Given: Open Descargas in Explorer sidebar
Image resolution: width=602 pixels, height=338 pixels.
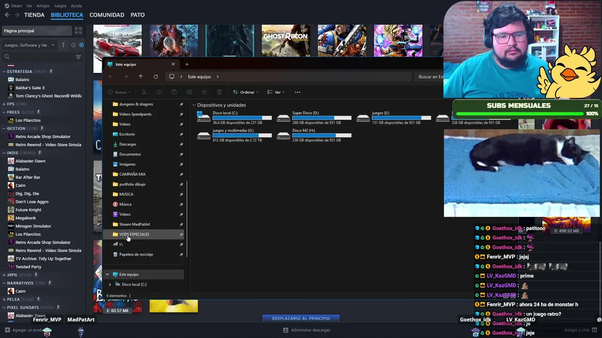Looking at the screenshot, I should 127,144.
